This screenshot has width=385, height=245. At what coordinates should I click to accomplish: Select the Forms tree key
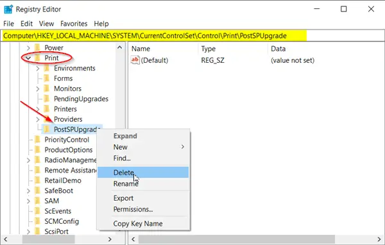point(63,78)
